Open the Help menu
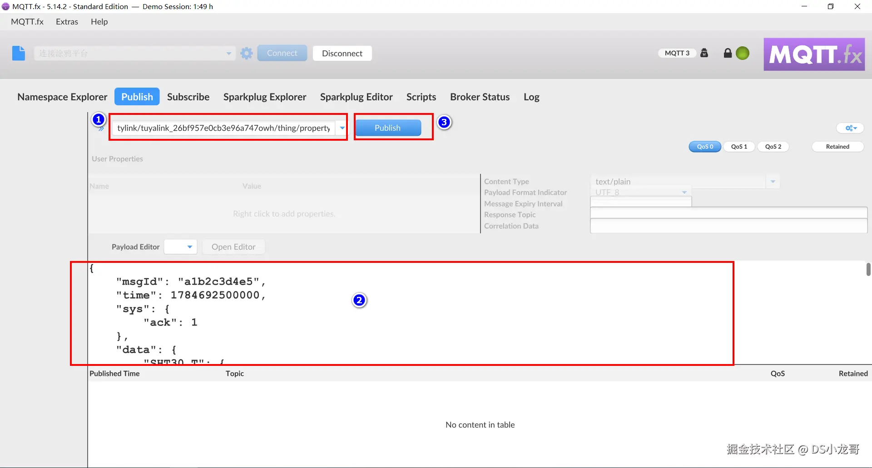This screenshot has width=872, height=468. [x=99, y=22]
